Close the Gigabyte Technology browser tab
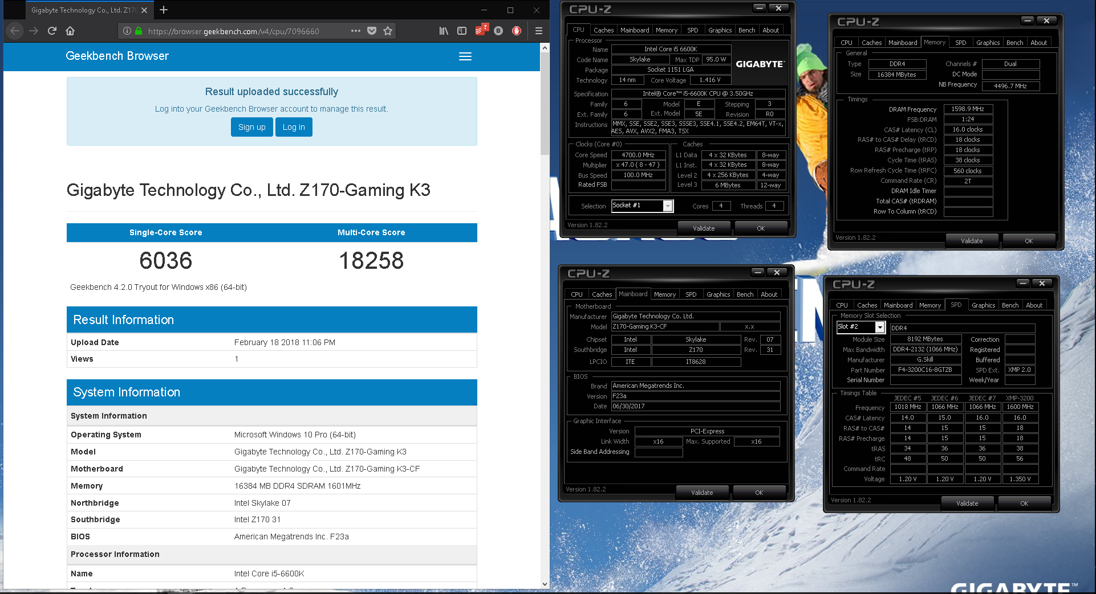The height and width of the screenshot is (594, 1096). tap(144, 10)
